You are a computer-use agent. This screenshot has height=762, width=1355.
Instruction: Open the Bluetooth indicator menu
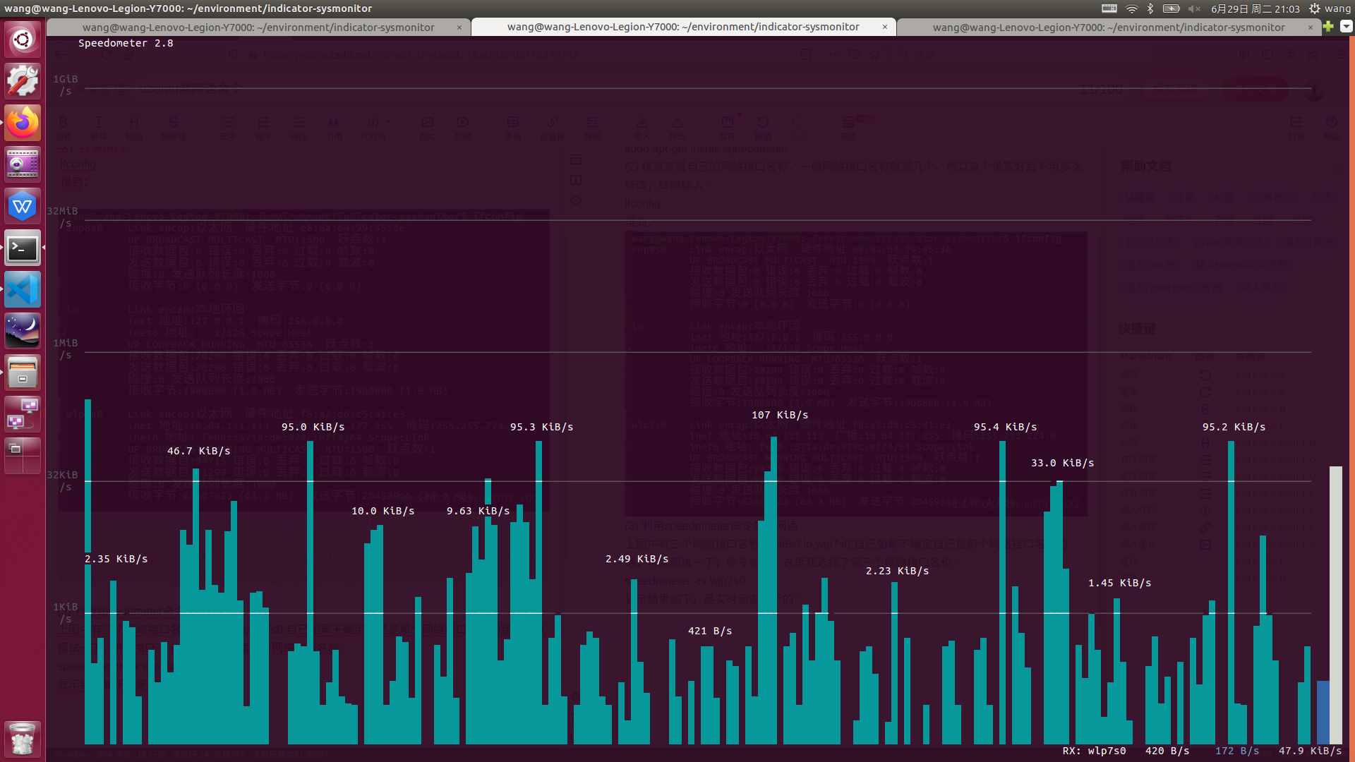1150,8
